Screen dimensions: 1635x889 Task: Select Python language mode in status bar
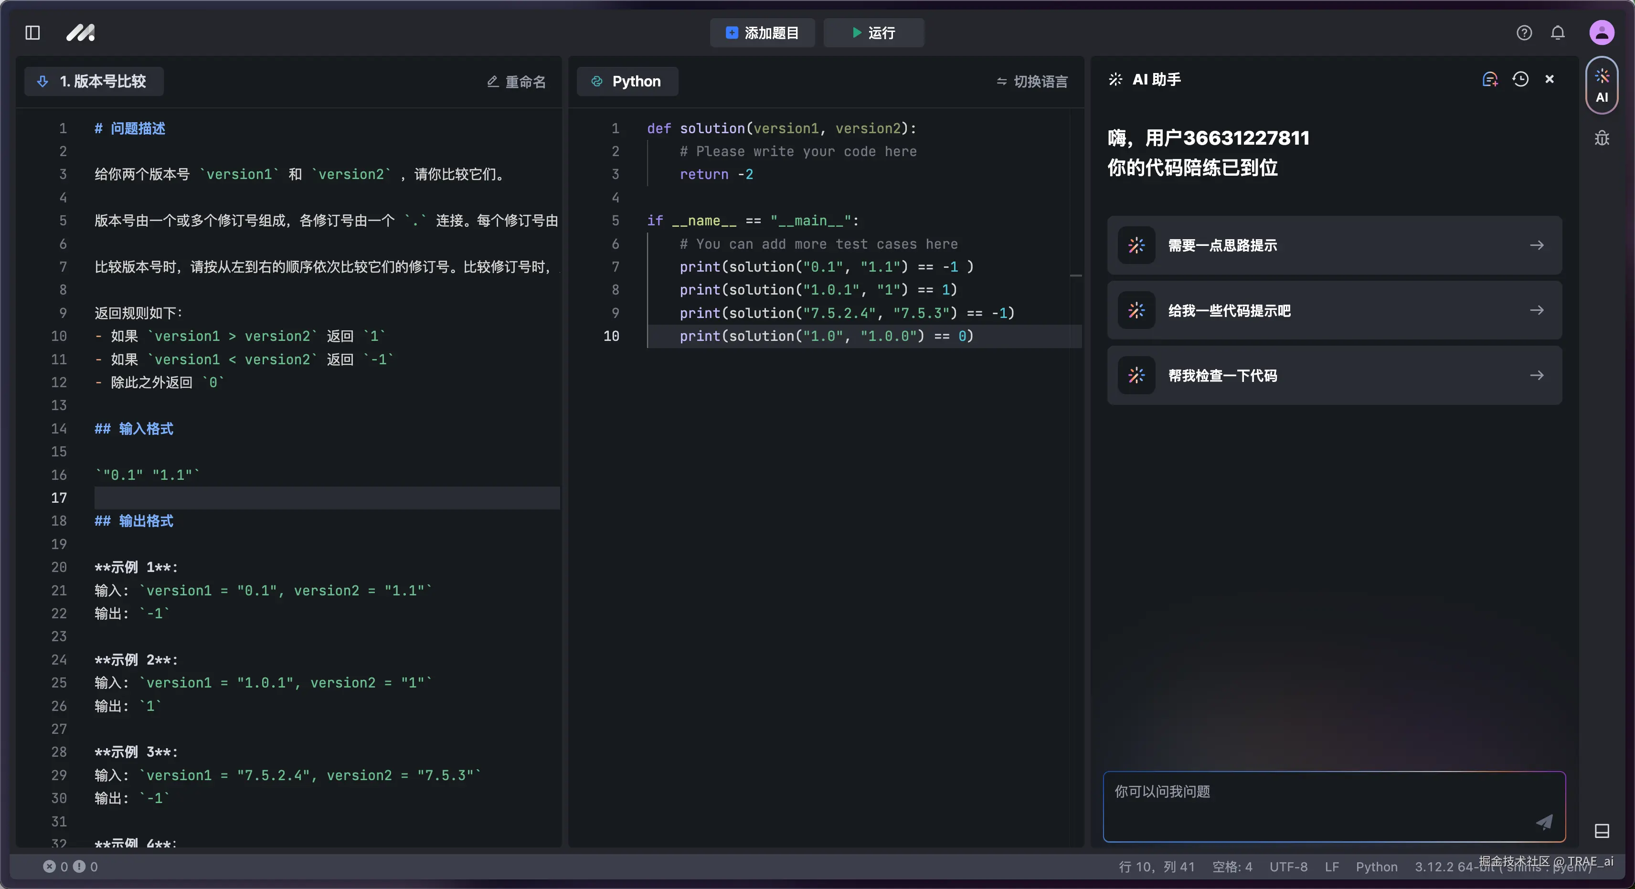pos(1376,867)
